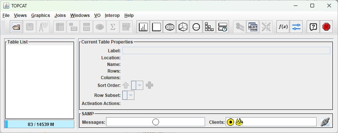Viewport: 338px width, 133px height.
Task: Open the Help menu
Action: click(129, 15)
